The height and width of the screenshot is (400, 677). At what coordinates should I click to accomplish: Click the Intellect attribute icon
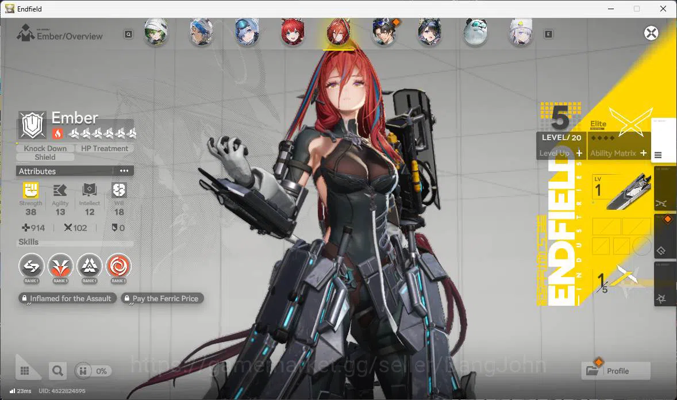(90, 190)
